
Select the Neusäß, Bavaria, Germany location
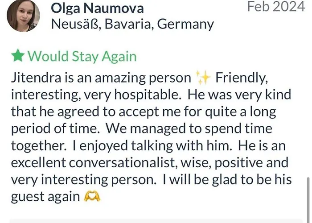[132, 24]
